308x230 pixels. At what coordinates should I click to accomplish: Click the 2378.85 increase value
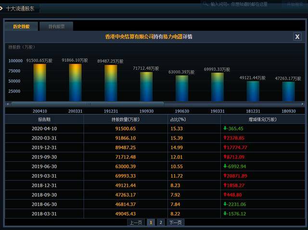coord(234,138)
